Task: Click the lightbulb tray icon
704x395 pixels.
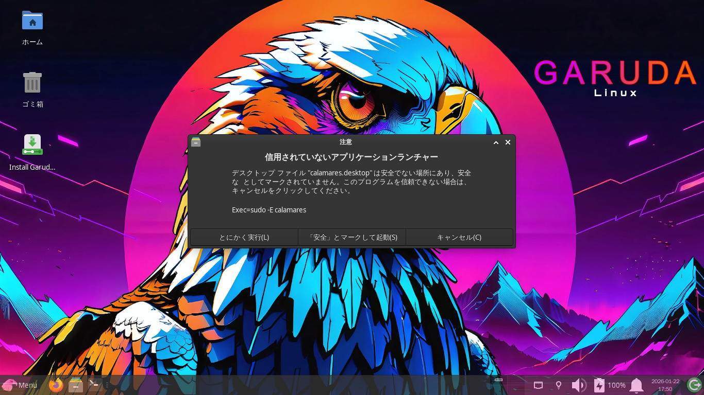Action: coord(558,385)
